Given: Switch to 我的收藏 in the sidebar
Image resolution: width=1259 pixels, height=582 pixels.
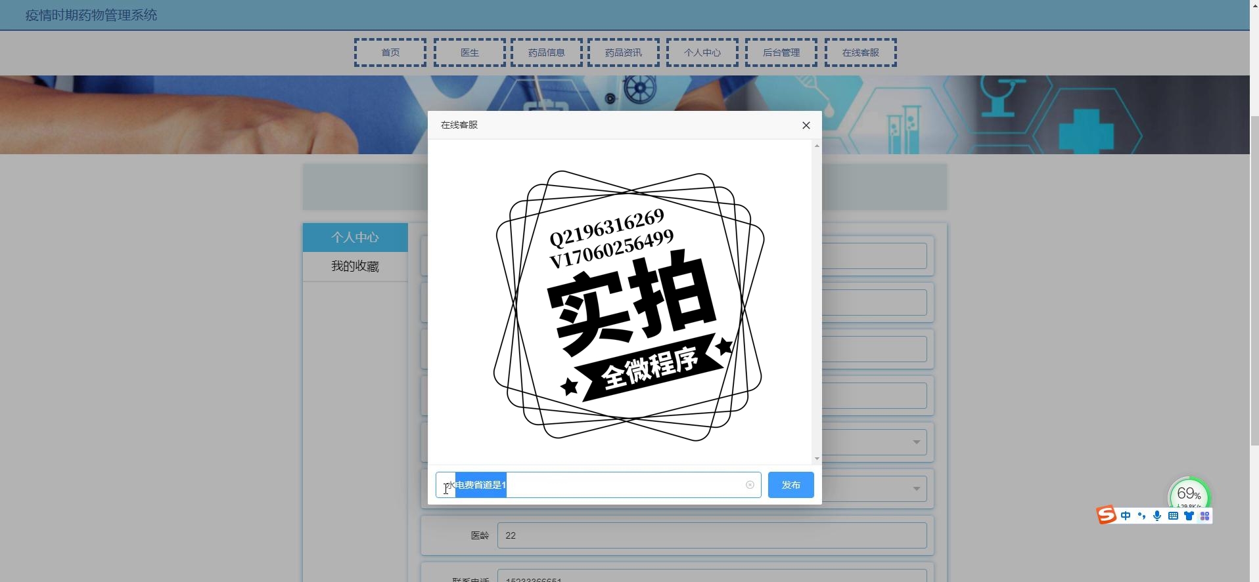Looking at the screenshot, I should click(355, 266).
